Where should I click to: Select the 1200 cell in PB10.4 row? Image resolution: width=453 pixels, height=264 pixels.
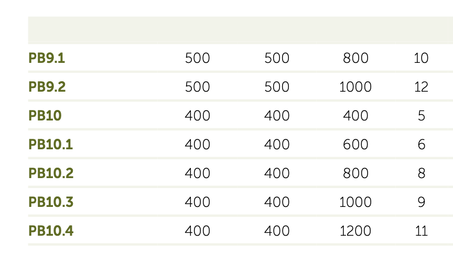pyautogui.click(x=355, y=230)
